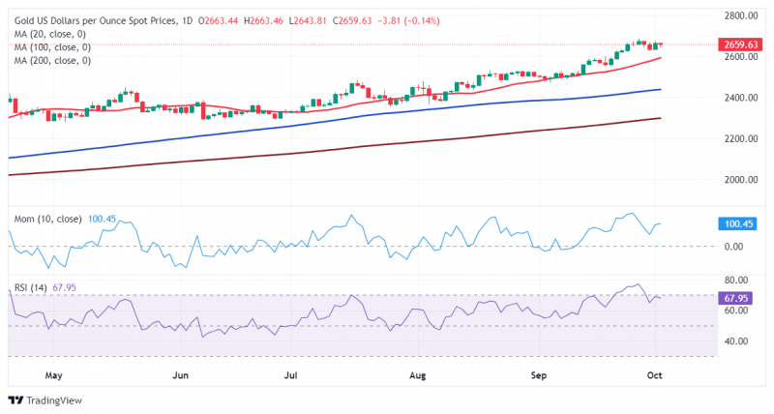Click the red 2659.63 current price tag

click(x=740, y=44)
